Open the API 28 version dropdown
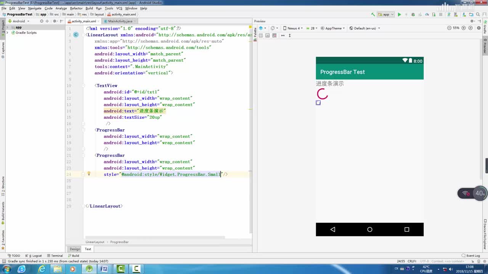 click(311, 28)
